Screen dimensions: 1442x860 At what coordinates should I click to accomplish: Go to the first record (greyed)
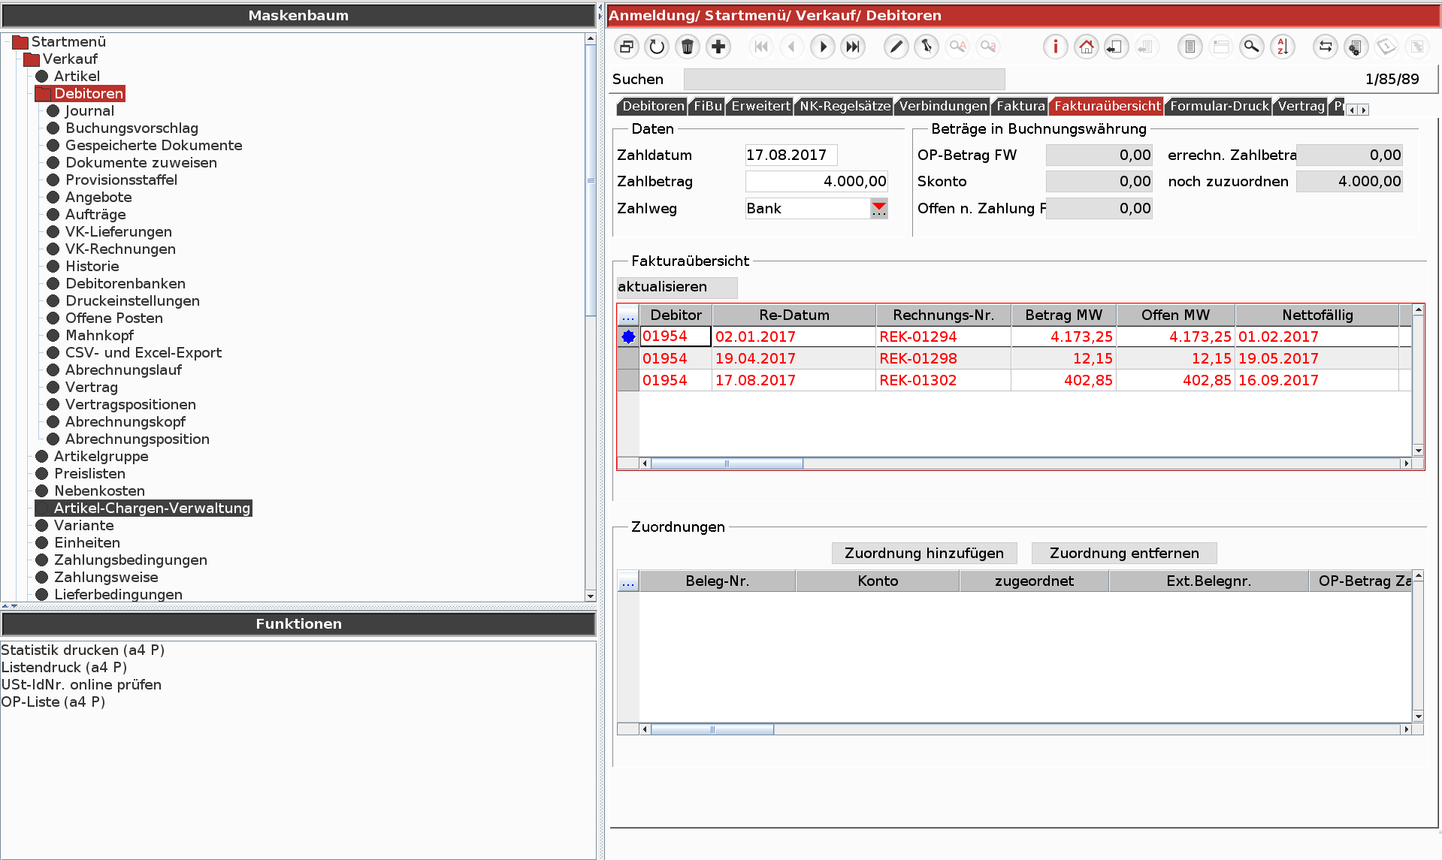pyautogui.click(x=761, y=47)
